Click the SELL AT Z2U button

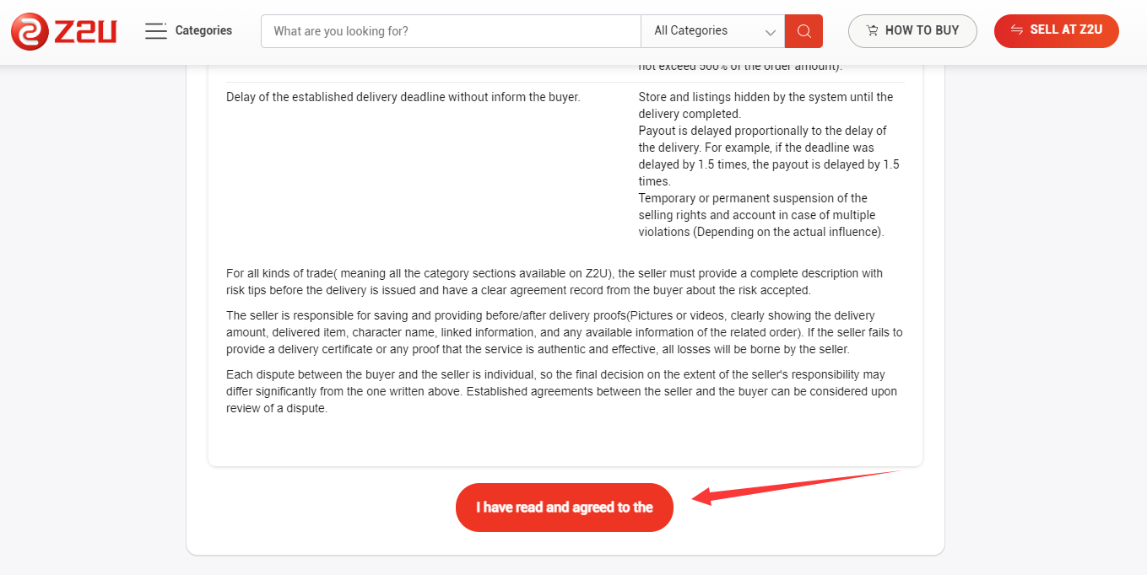click(x=1057, y=31)
